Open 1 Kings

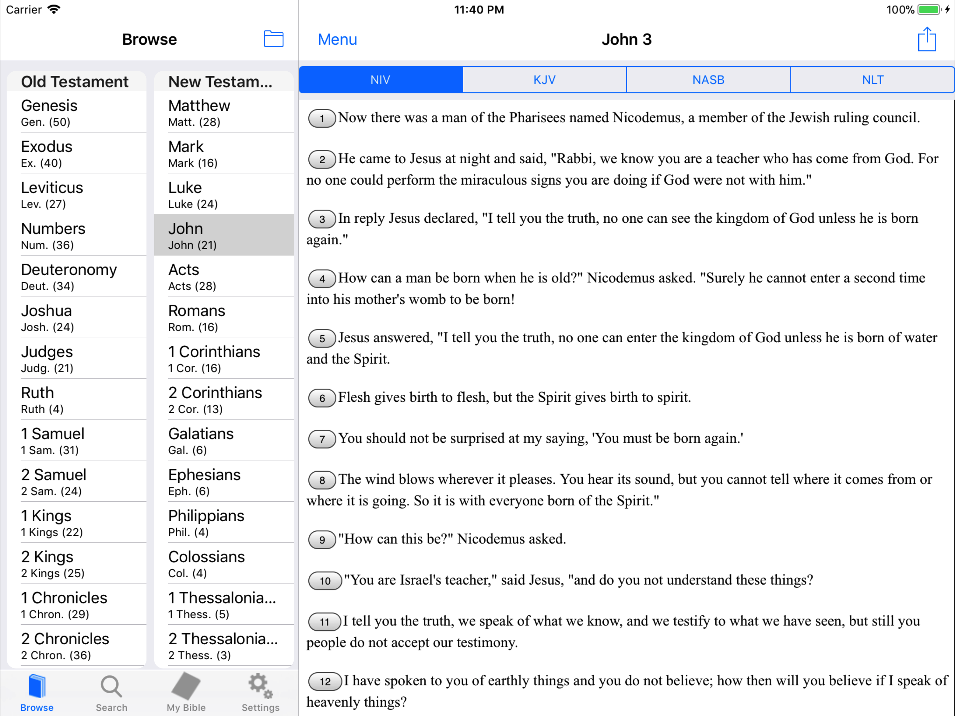[x=77, y=522]
